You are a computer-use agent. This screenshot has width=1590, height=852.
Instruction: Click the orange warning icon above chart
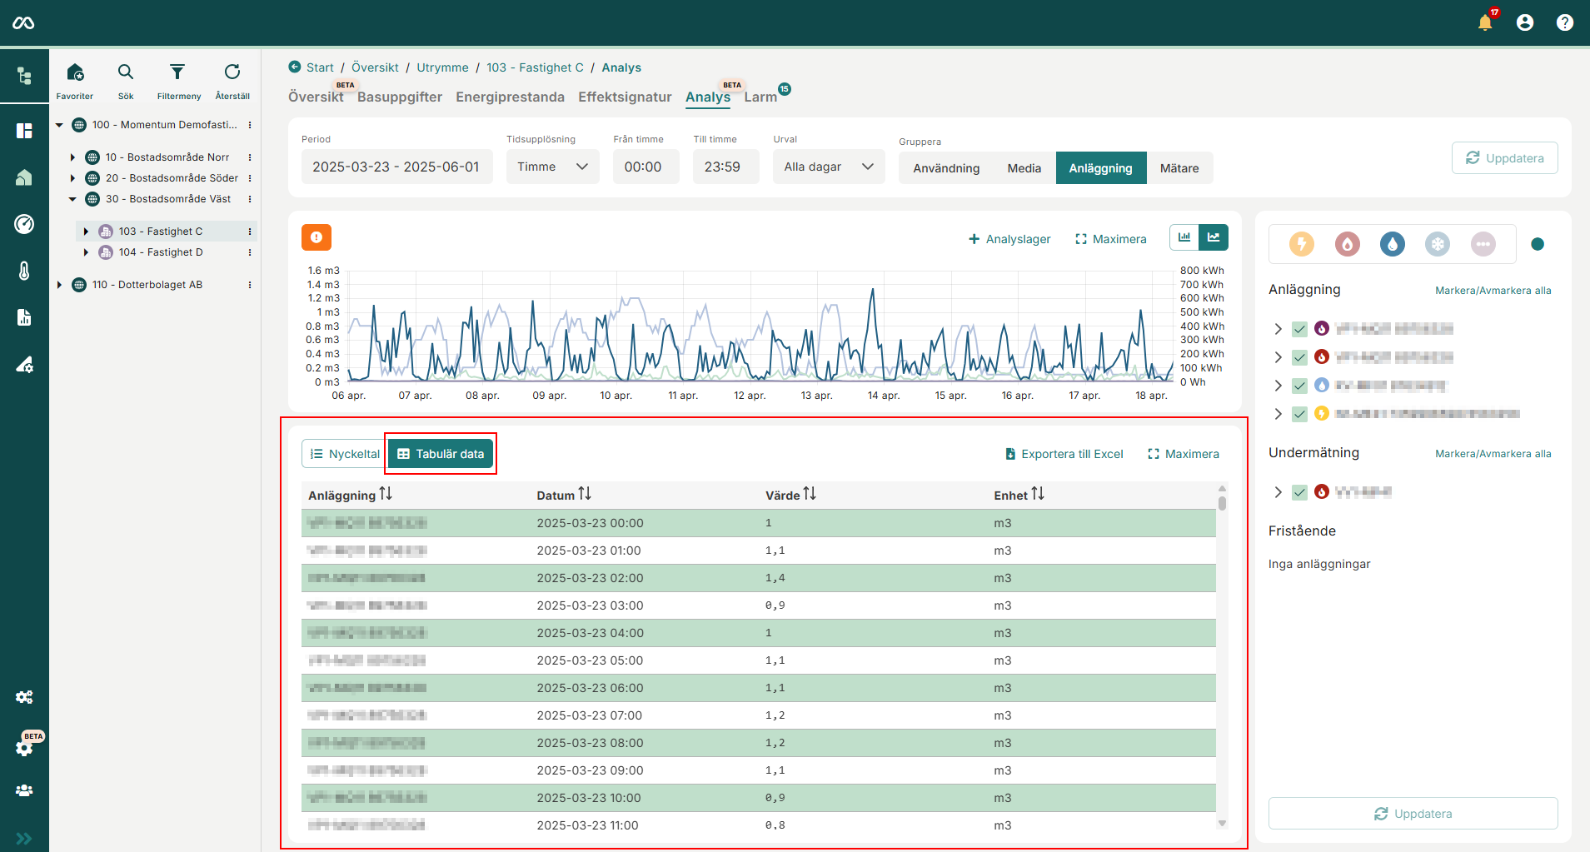pyautogui.click(x=317, y=237)
